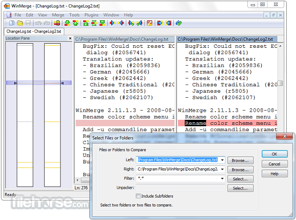Click the New document toolbar icon
Image resolution: width=296 pixels, height=220 pixels.
click(x=12, y=23)
